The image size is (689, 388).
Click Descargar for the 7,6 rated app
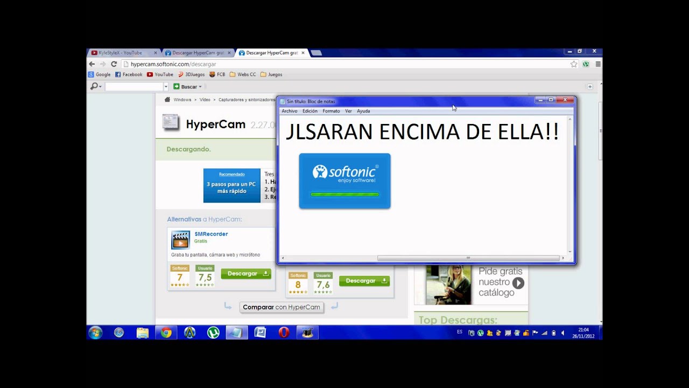click(364, 281)
